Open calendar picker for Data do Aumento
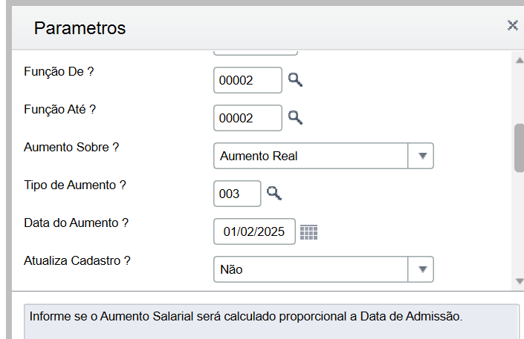Image resolution: width=524 pixels, height=339 pixels. (x=308, y=232)
